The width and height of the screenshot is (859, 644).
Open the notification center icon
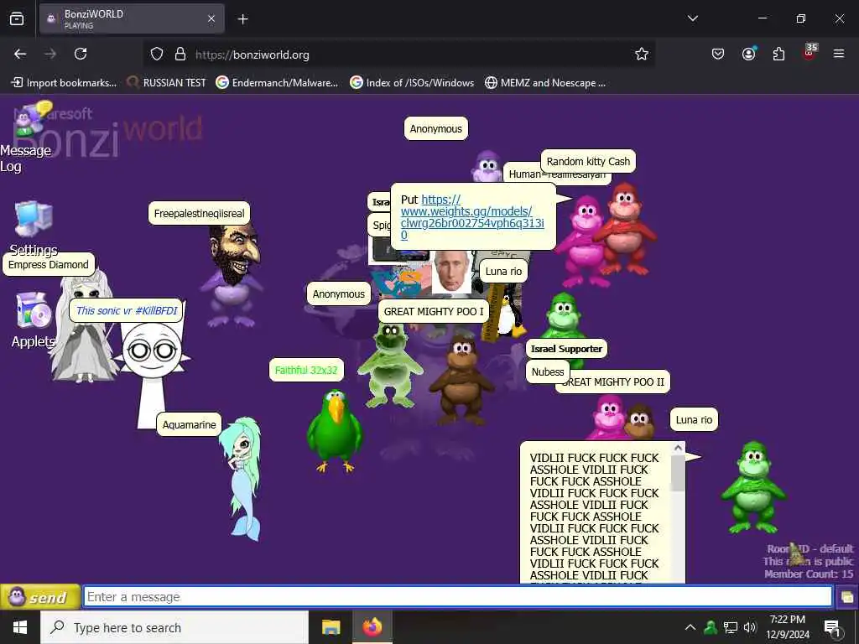(x=831, y=627)
